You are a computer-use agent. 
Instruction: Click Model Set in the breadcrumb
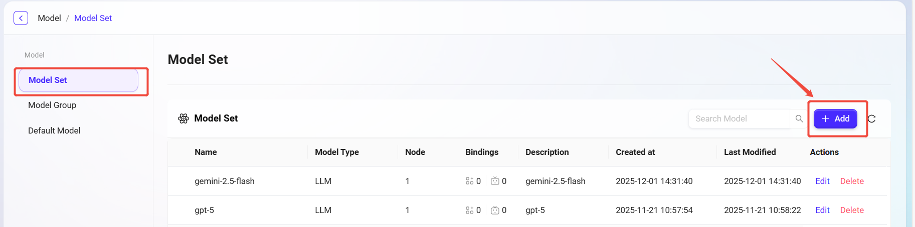pyautogui.click(x=93, y=18)
